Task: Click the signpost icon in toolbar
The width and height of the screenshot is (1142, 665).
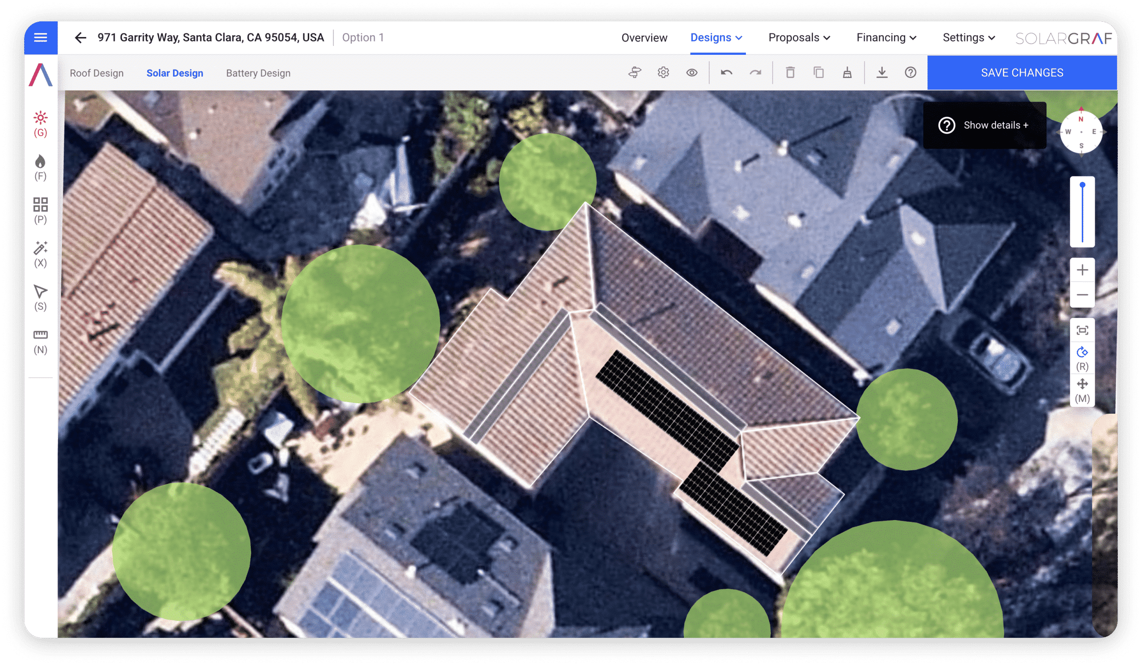Action: click(635, 73)
